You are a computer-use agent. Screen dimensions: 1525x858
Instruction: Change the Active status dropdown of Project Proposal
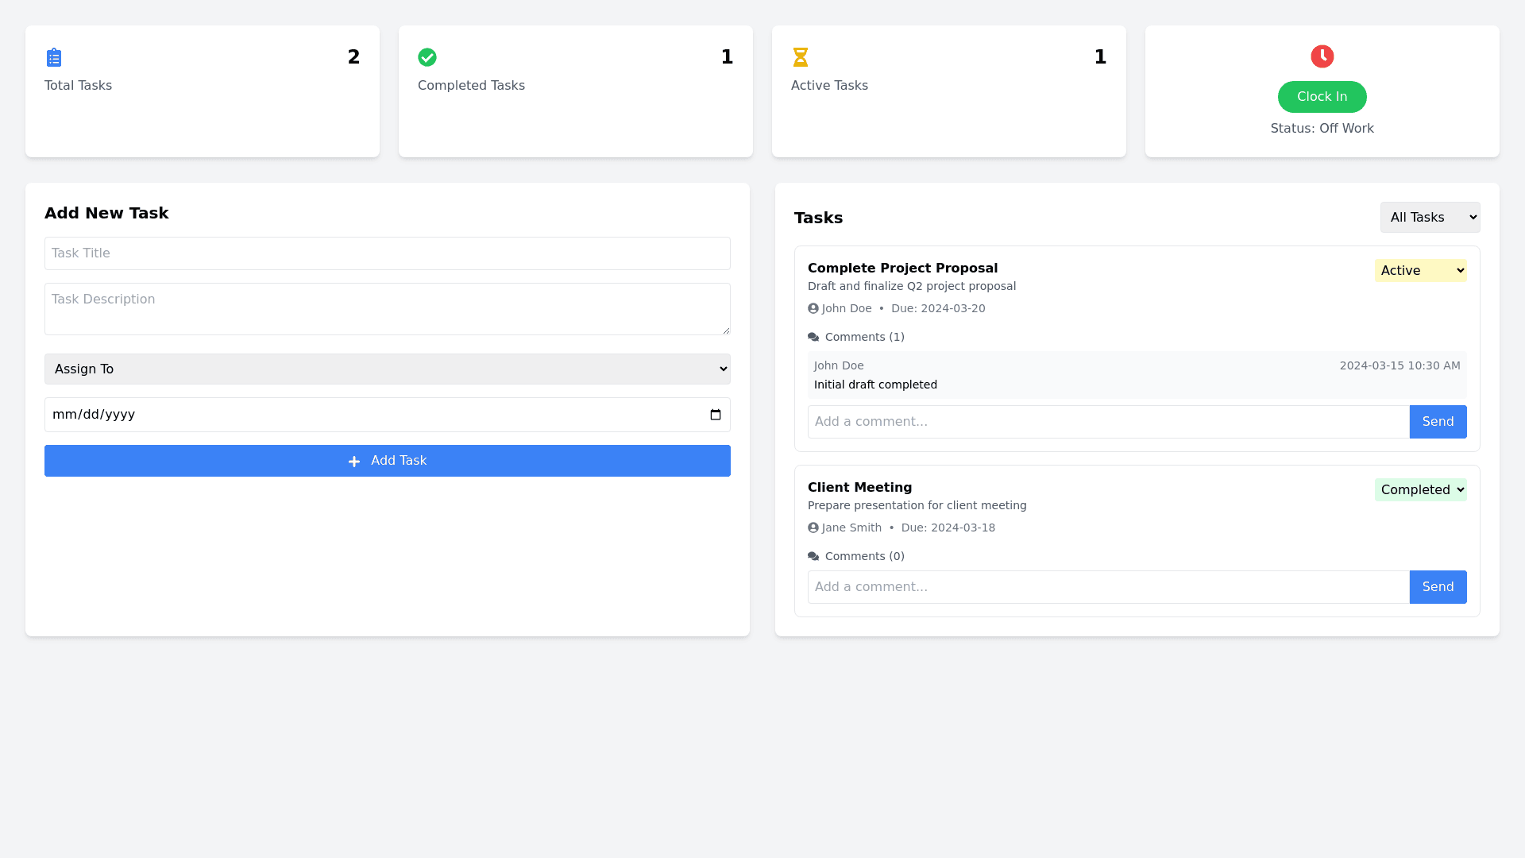pos(1420,271)
